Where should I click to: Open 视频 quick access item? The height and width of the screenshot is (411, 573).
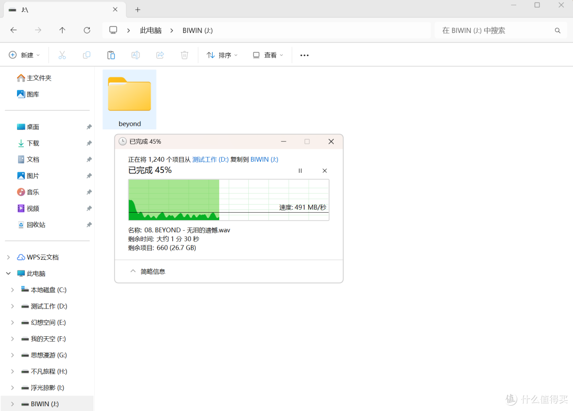pyautogui.click(x=28, y=208)
